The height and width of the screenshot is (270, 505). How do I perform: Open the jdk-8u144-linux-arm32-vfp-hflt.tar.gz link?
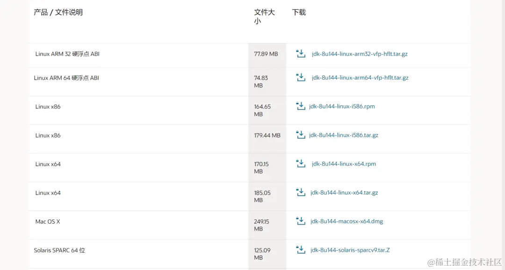click(360, 54)
